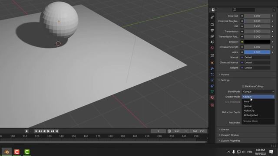Click the yellow Emission socket dot
Viewport: 278px width, 156px height.
tap(242, 42)
